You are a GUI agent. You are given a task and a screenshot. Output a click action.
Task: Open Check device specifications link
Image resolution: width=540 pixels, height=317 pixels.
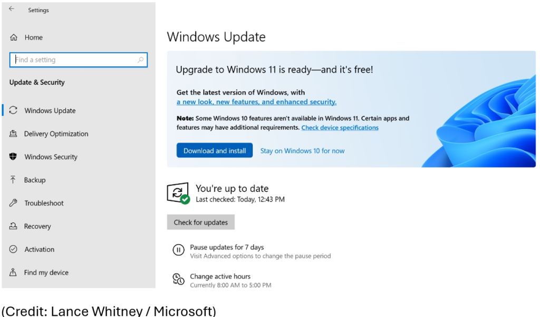coord(340,128)
